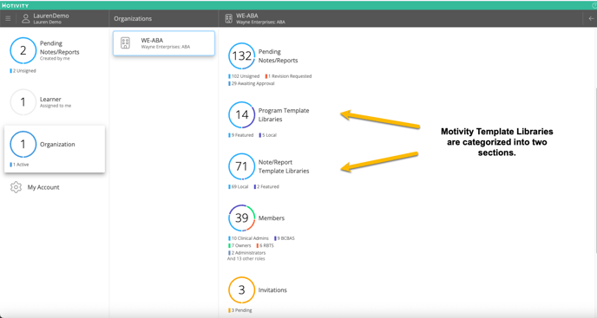Click the Motivity logo
The image size is (597, 318).
pyautogui.click(x=16, y=5)
